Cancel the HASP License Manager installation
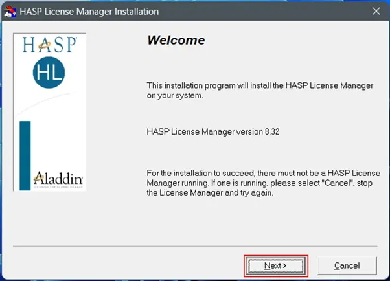 click(347, 266)
